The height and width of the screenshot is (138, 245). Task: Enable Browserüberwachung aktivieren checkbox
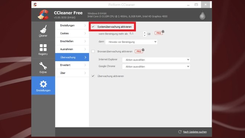(93, 51)
